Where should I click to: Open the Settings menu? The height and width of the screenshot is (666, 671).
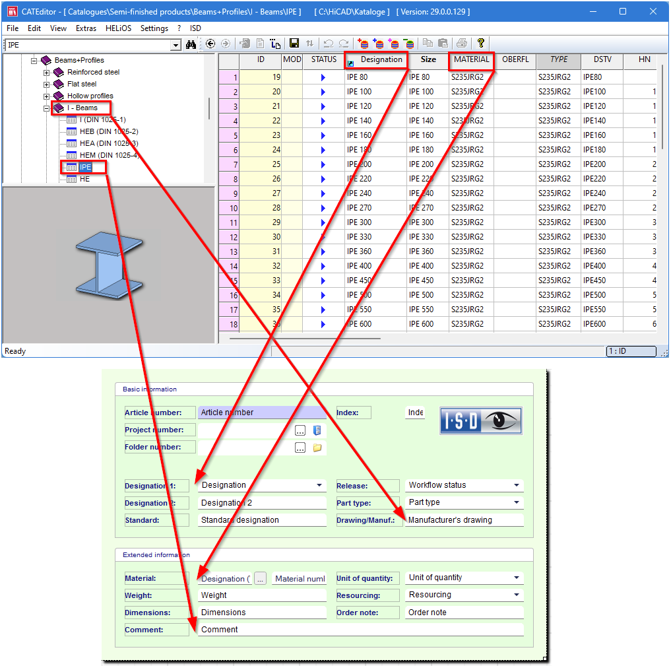click(x=154, y=28)
